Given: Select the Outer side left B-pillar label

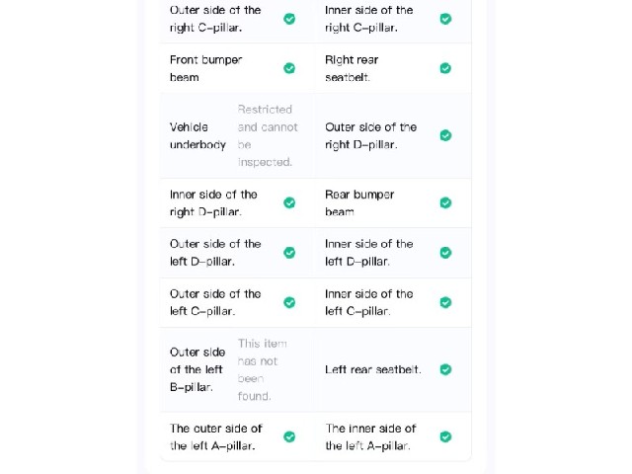Looking at the screenshot, I should click(197, 369).
